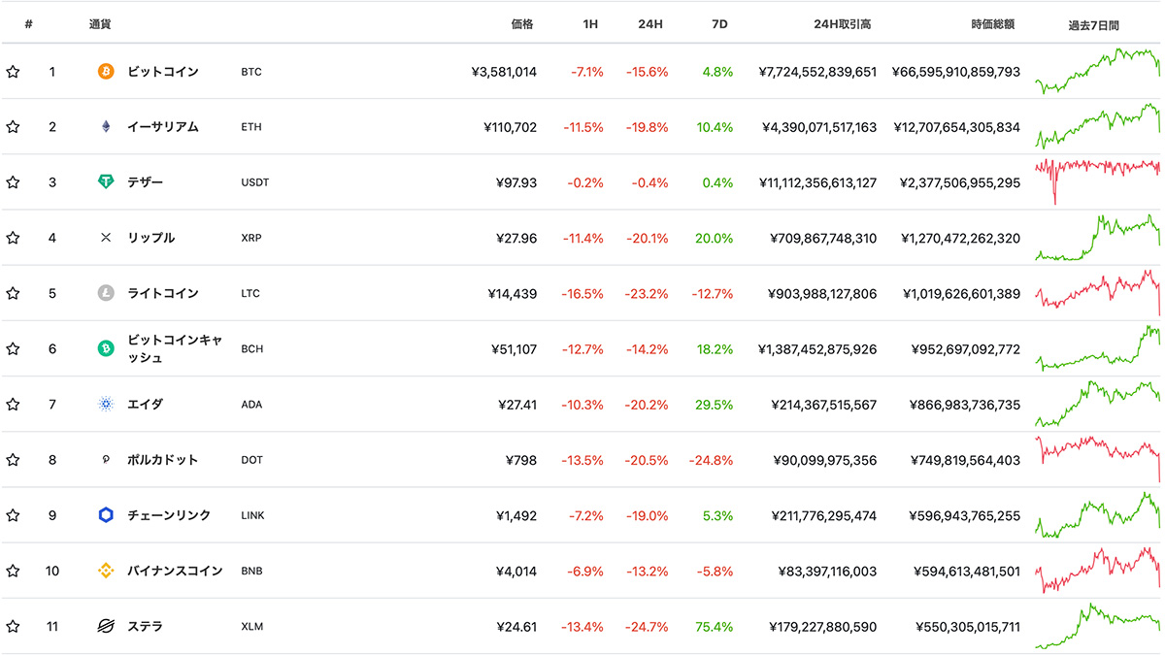Click Litecoin's market cap ¥1,019,626,601,389

point(960,293)
